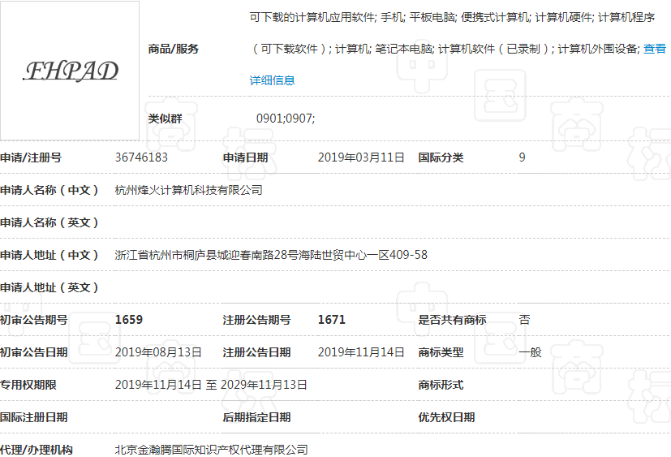Click the 初审公告日期 label
This screenshot has width=671, height=457.
coord(34,352)
